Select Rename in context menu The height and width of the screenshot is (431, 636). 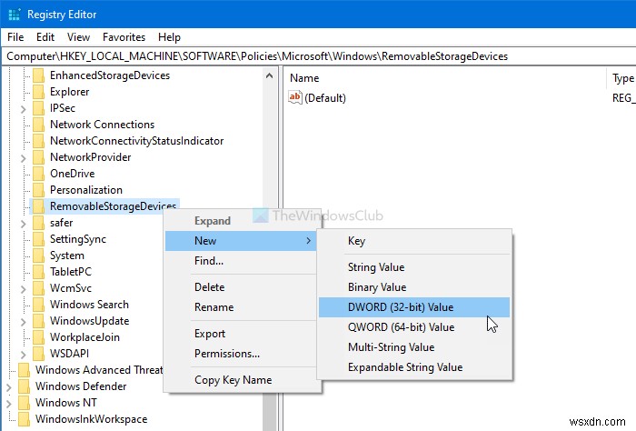tap(241, 307)
